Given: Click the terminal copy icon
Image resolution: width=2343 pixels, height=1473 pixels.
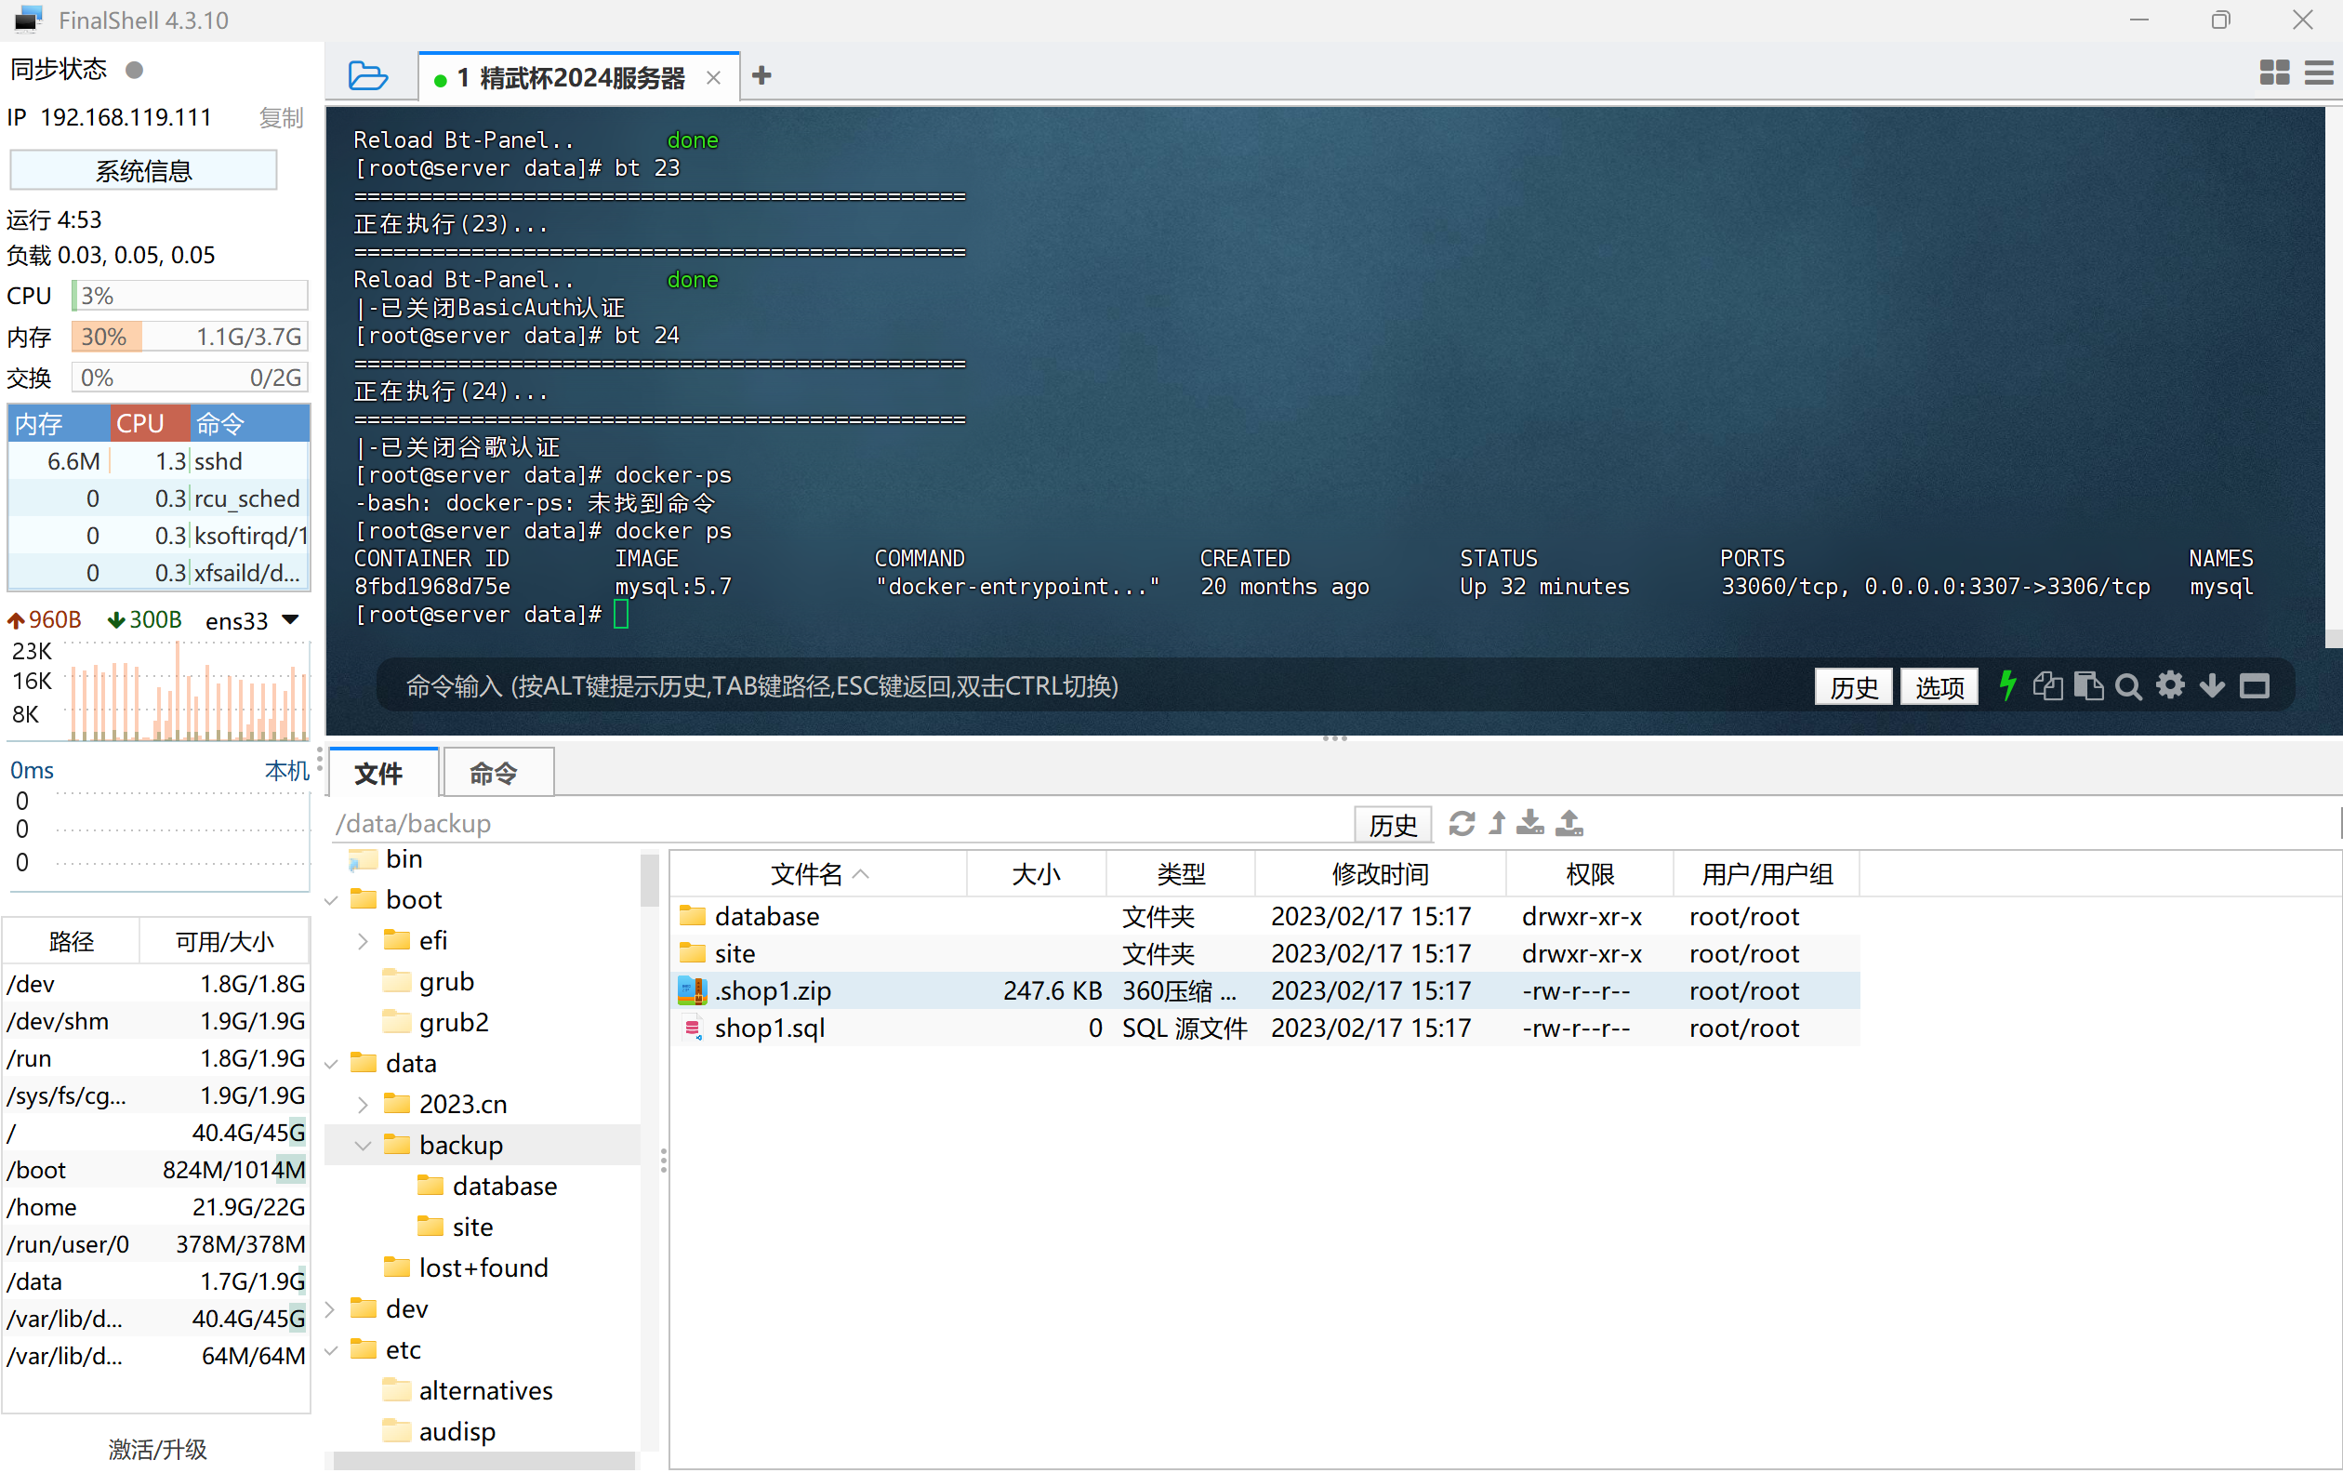Looking at the screenshot, I should click(2047, 686).
